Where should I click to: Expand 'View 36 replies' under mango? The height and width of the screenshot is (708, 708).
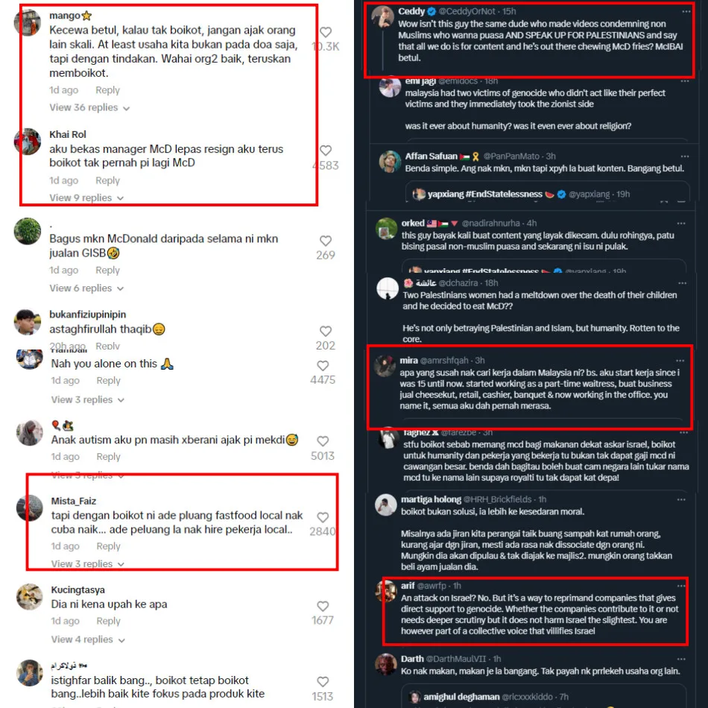coord(89,107)
